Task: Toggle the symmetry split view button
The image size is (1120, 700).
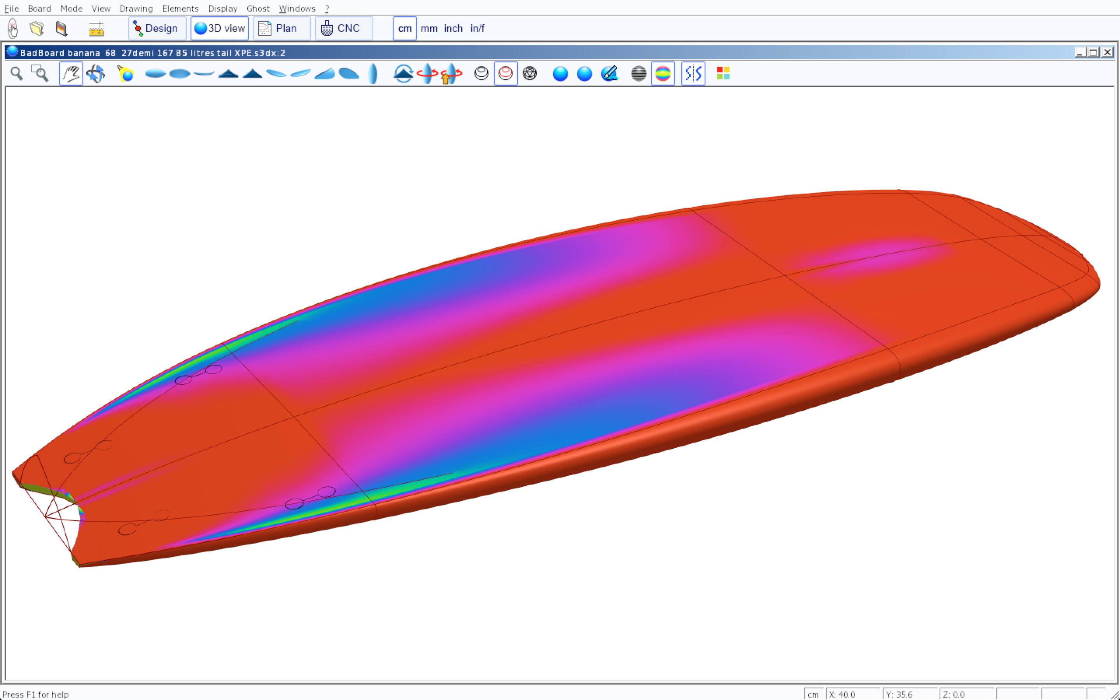Action: (693, 73)
